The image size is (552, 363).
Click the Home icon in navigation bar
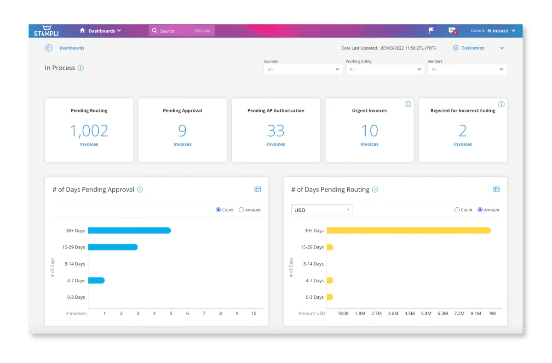83,30
